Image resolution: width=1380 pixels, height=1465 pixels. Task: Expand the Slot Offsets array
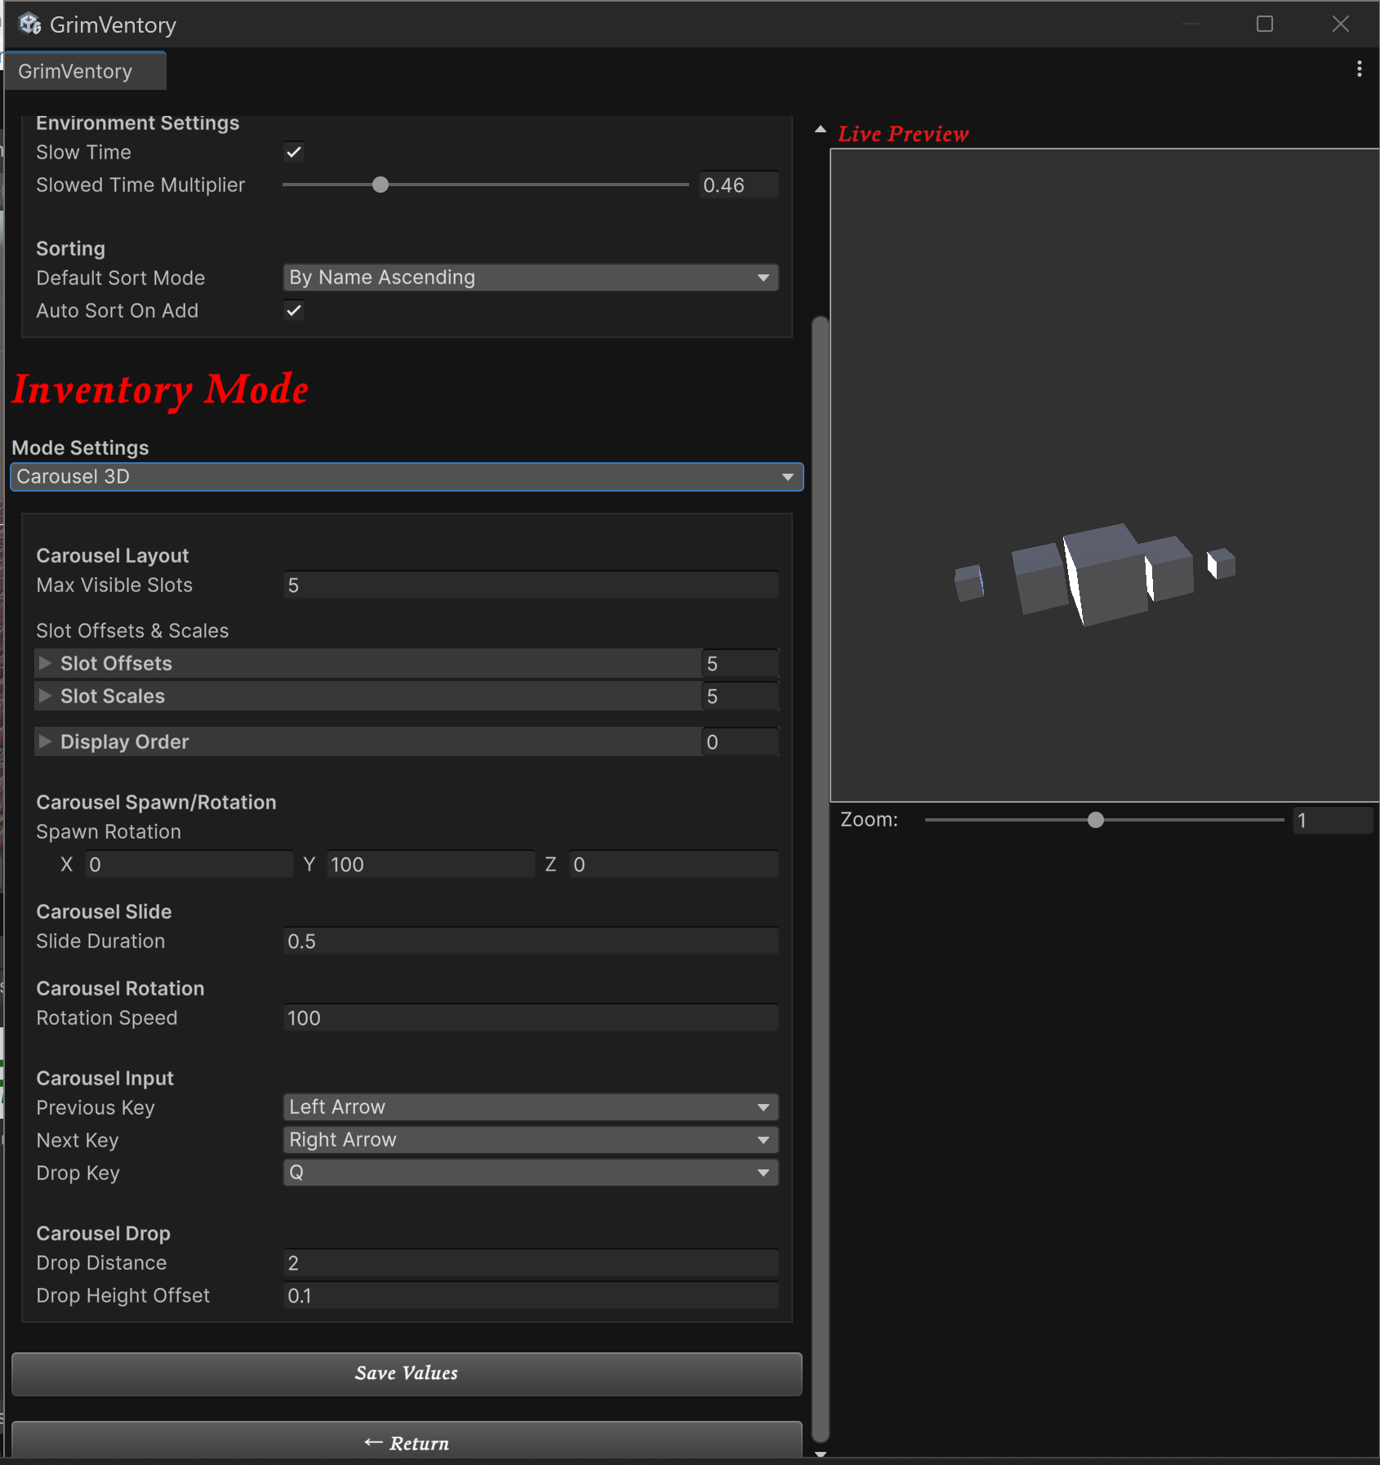click(x=45, y=663)
